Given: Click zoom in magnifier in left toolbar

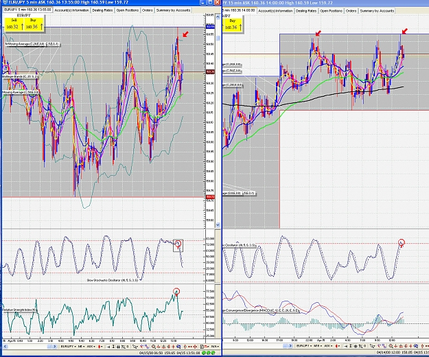Looking at the screenshot, I should click(x=153, y=347).
